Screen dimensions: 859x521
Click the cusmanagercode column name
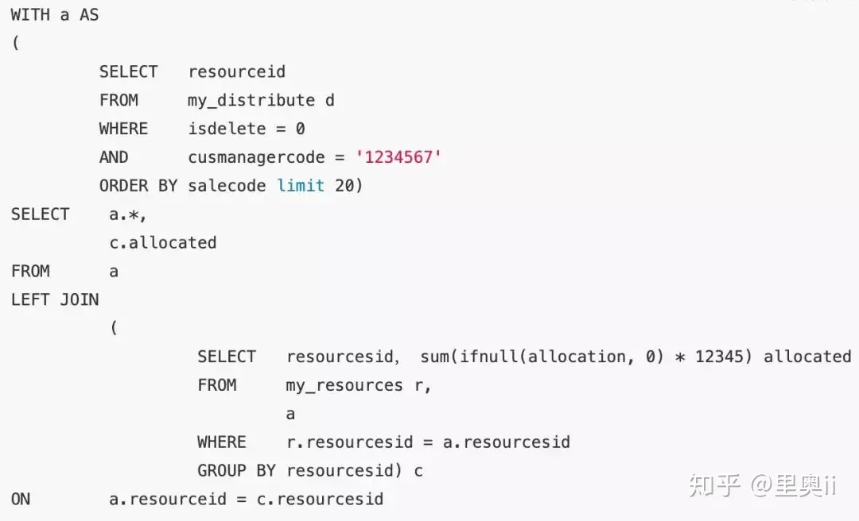tap(256, 157)
